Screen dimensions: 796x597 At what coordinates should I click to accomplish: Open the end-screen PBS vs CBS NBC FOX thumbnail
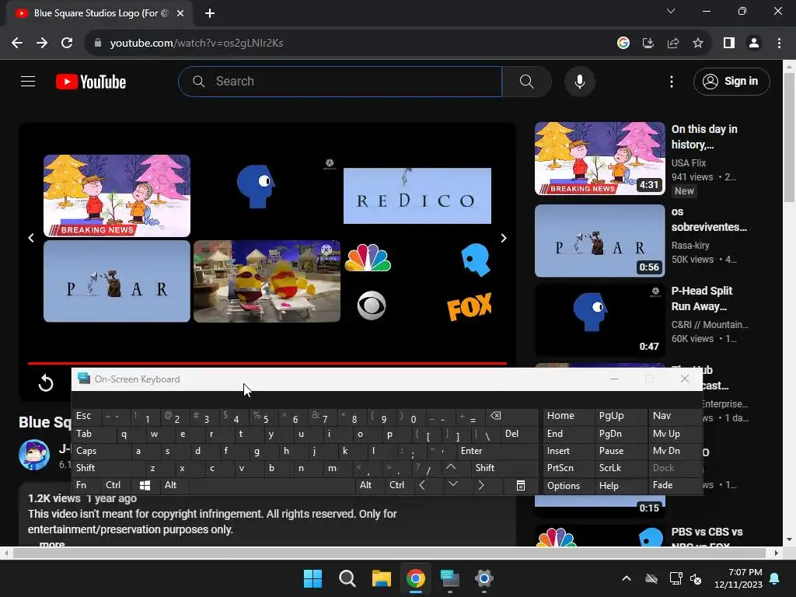417,281
